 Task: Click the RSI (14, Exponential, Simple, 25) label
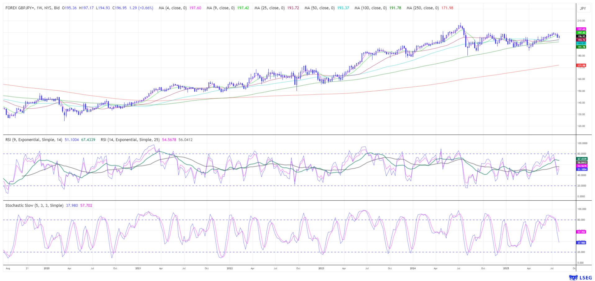pyautogui.click(x=130, y=140)
